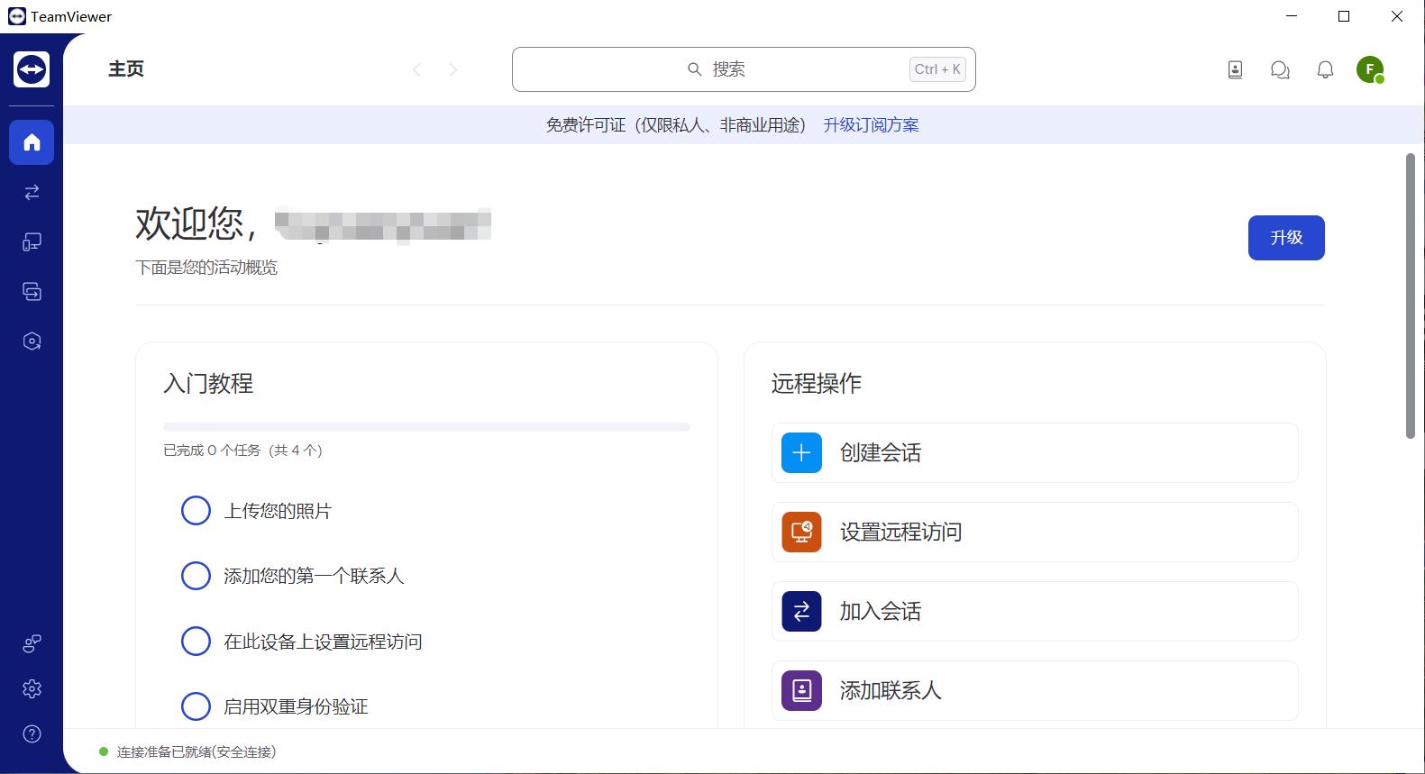Click the 下面是您的活动概览 subtitle
This screenshot has height=774, width=1425.
(206, 268)
